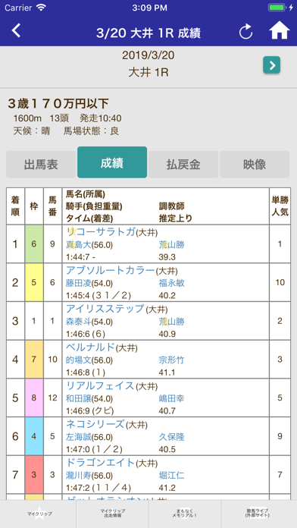The width and height of the screenshot is (297, 528).
Task: Open horse リコーサラトガ details
Action: point(101,231)
